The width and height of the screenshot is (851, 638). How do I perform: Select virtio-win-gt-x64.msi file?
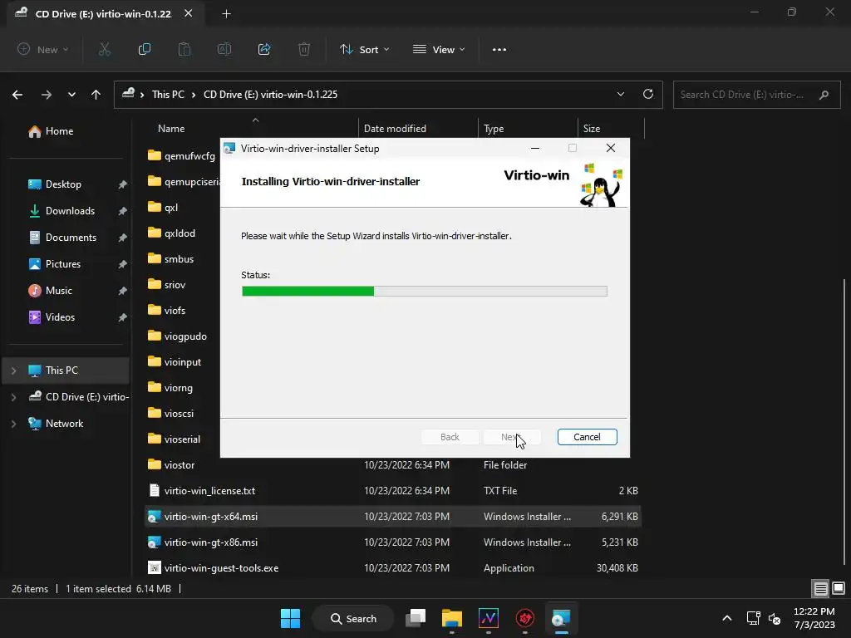(393, 517)
